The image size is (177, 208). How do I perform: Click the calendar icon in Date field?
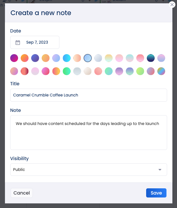pos(18,42)
